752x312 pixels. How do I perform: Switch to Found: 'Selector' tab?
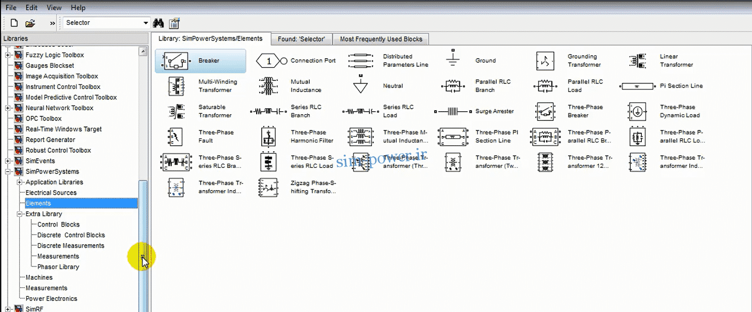[x=301, y=39]
